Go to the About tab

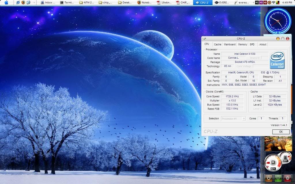coord(263,45)
